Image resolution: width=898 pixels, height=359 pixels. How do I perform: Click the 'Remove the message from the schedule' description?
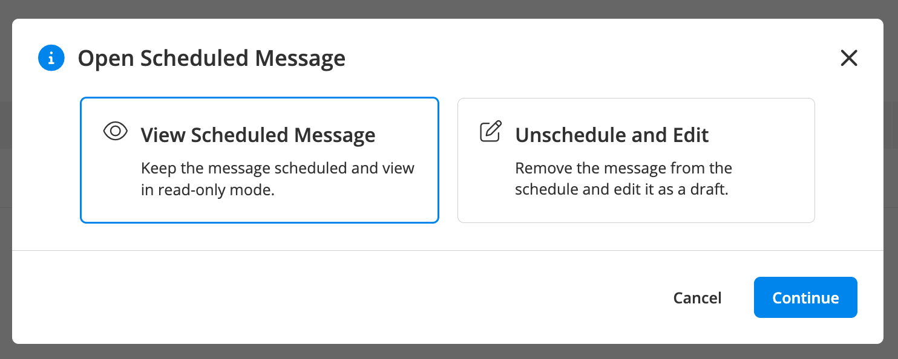click(624, 168)
